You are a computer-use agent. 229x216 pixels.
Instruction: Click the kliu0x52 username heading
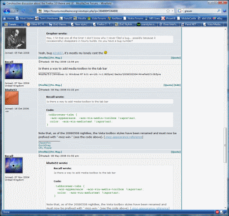tap(11, 90)
